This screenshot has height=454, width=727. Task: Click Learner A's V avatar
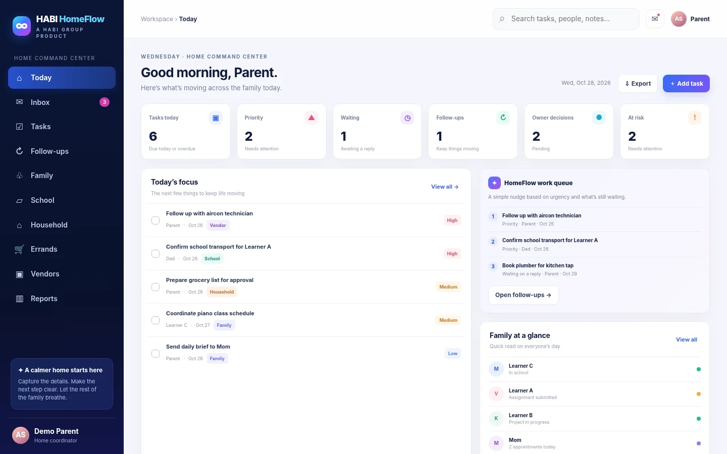pyautogui.click(x=496, y=394)
